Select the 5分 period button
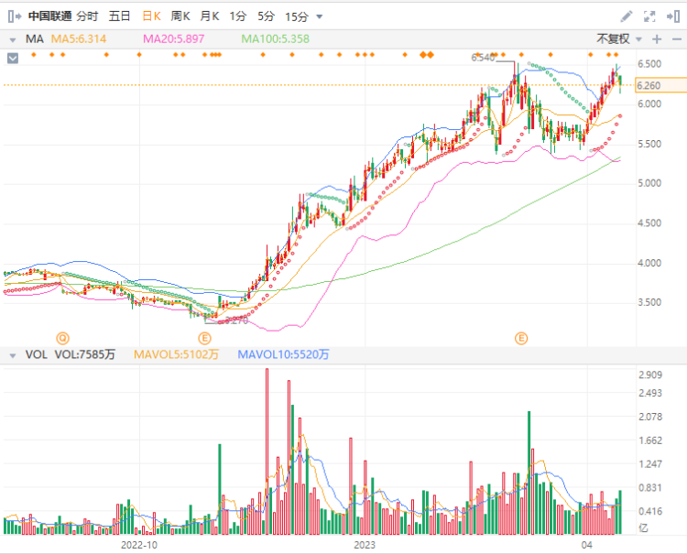 266,16
